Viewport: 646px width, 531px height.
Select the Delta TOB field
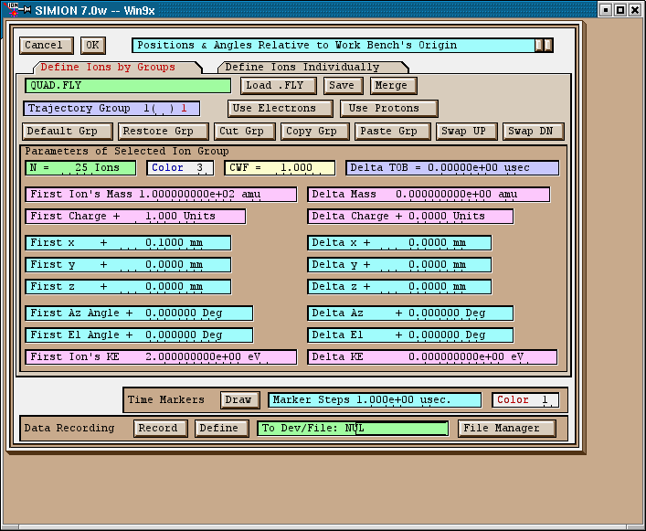point(452,168)
